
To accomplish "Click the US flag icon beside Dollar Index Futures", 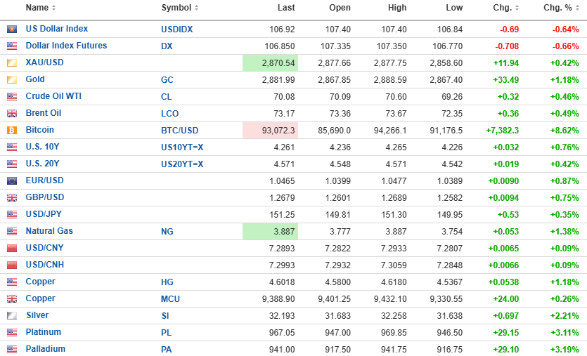I will click(12, 46).
